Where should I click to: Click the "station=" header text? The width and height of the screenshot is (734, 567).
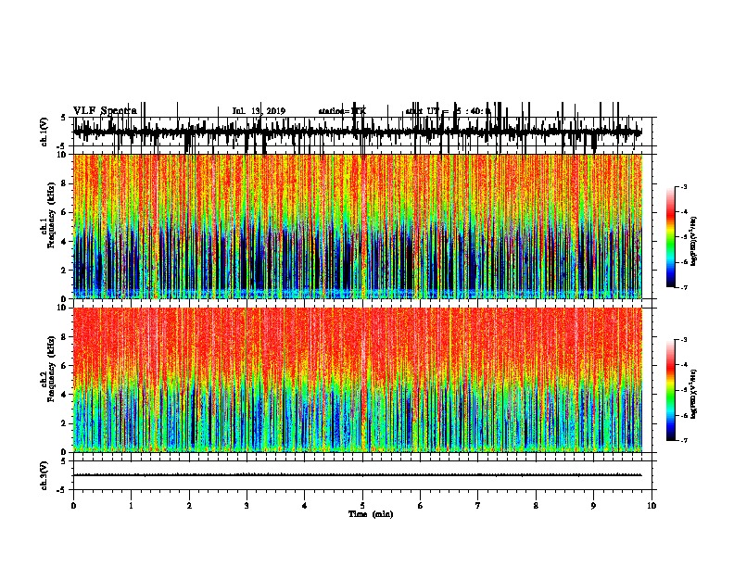coord(335,111)
